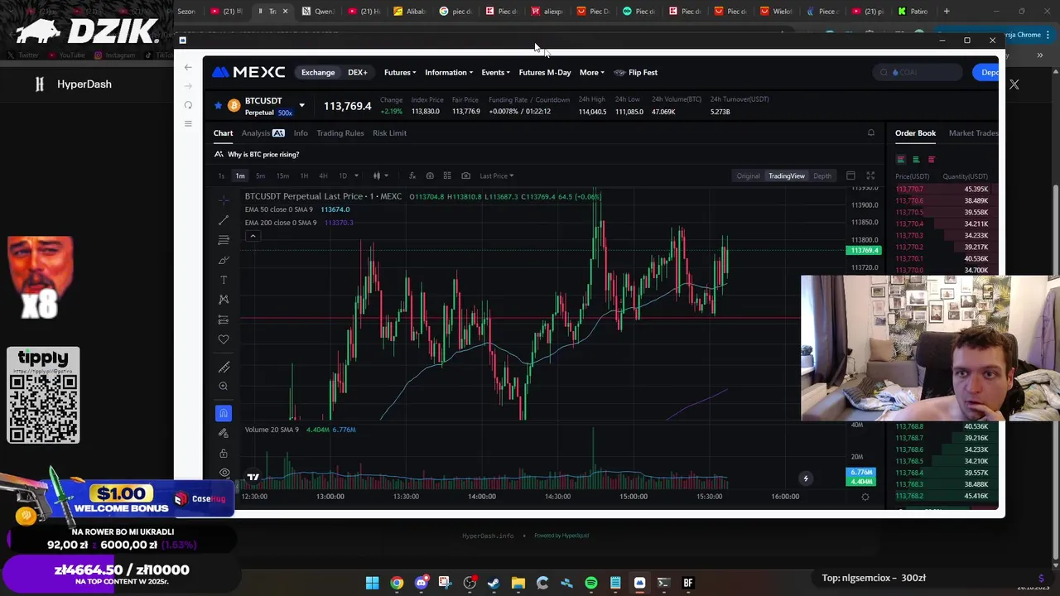Viewport: 1060px width, 596px height.
Task: Click Why is BTC price rising link
Action: click(x=263, y=154)
